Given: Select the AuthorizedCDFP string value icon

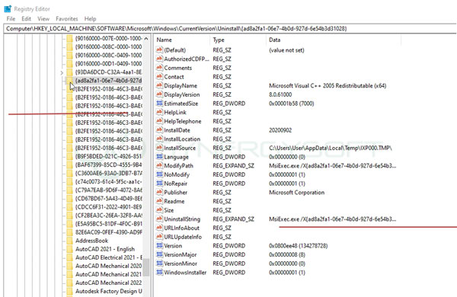Looking at the screenshot, I should (159, 59).
